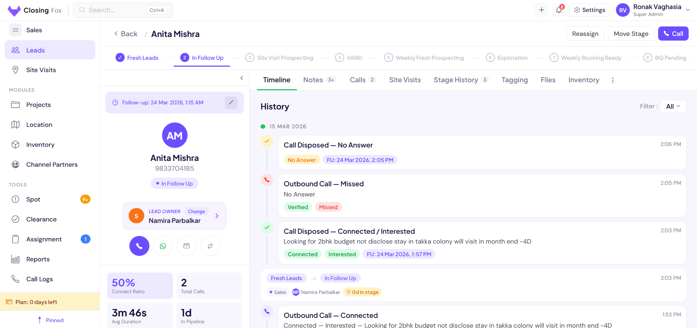Expand the Ronak Vaghasia account menu
697x328 pixels.
coord(653,10)
